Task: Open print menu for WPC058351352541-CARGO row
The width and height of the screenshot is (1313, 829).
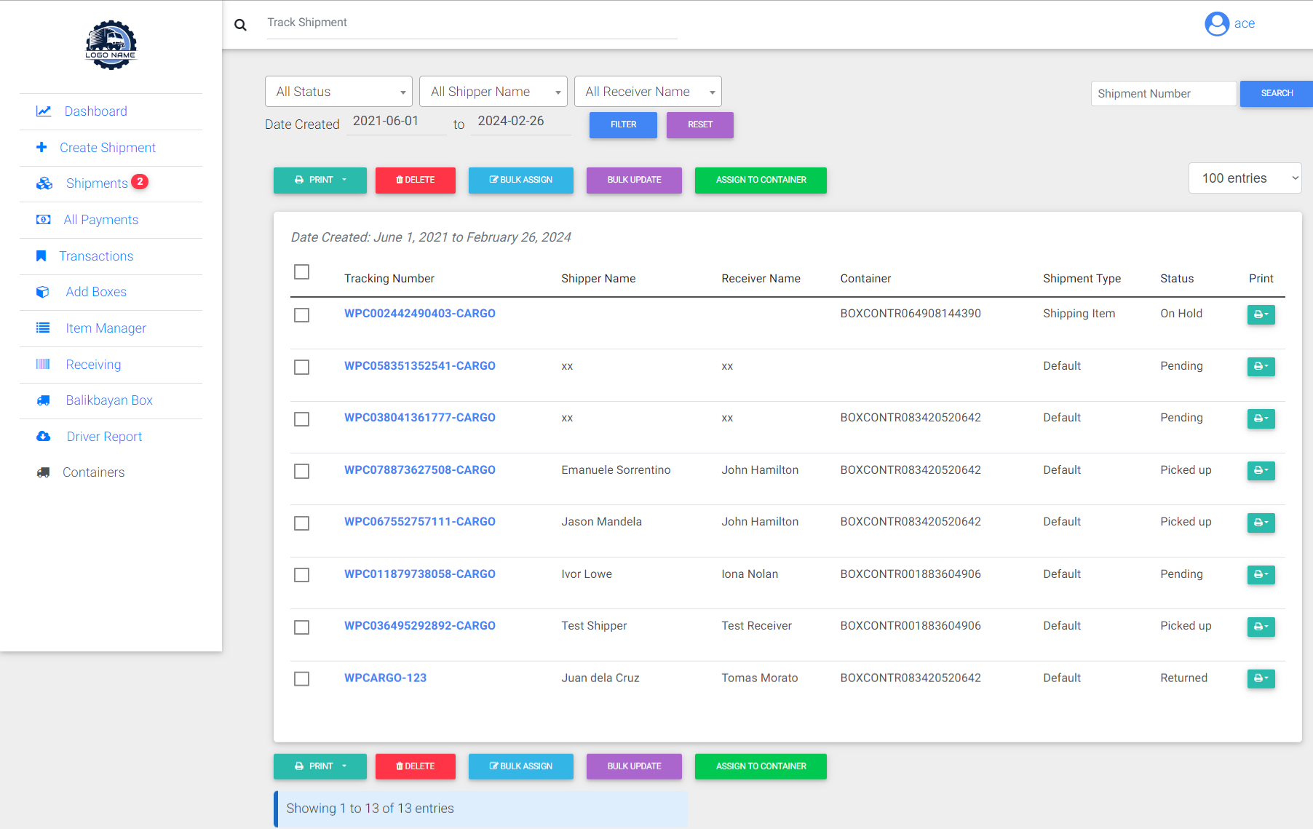Action: [1261, 366]
